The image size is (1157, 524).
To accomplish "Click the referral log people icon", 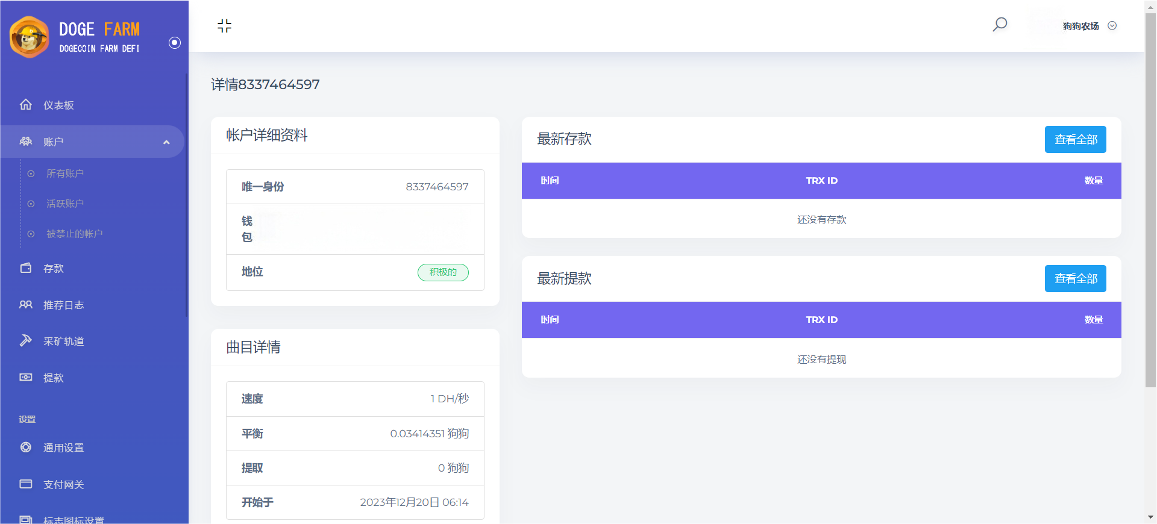I will click(26, 305).
